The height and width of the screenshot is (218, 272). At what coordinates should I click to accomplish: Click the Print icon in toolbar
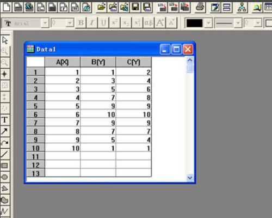[200, 7]
